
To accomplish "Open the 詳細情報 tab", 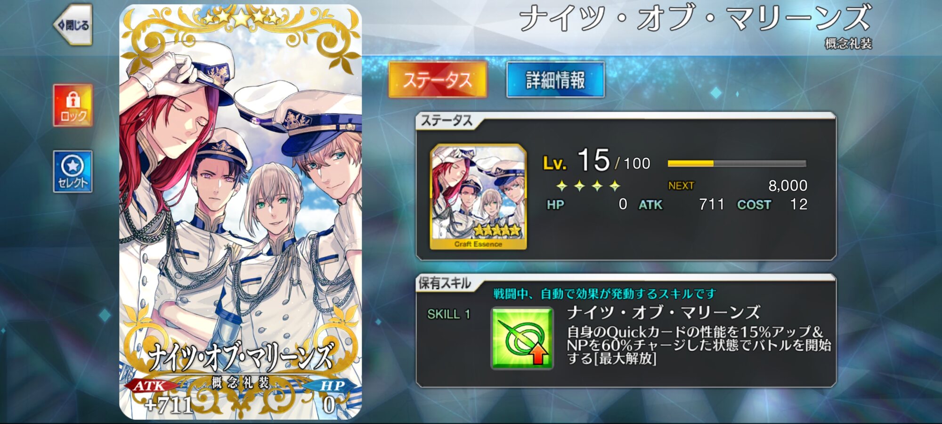I will [x=555, y=80].
